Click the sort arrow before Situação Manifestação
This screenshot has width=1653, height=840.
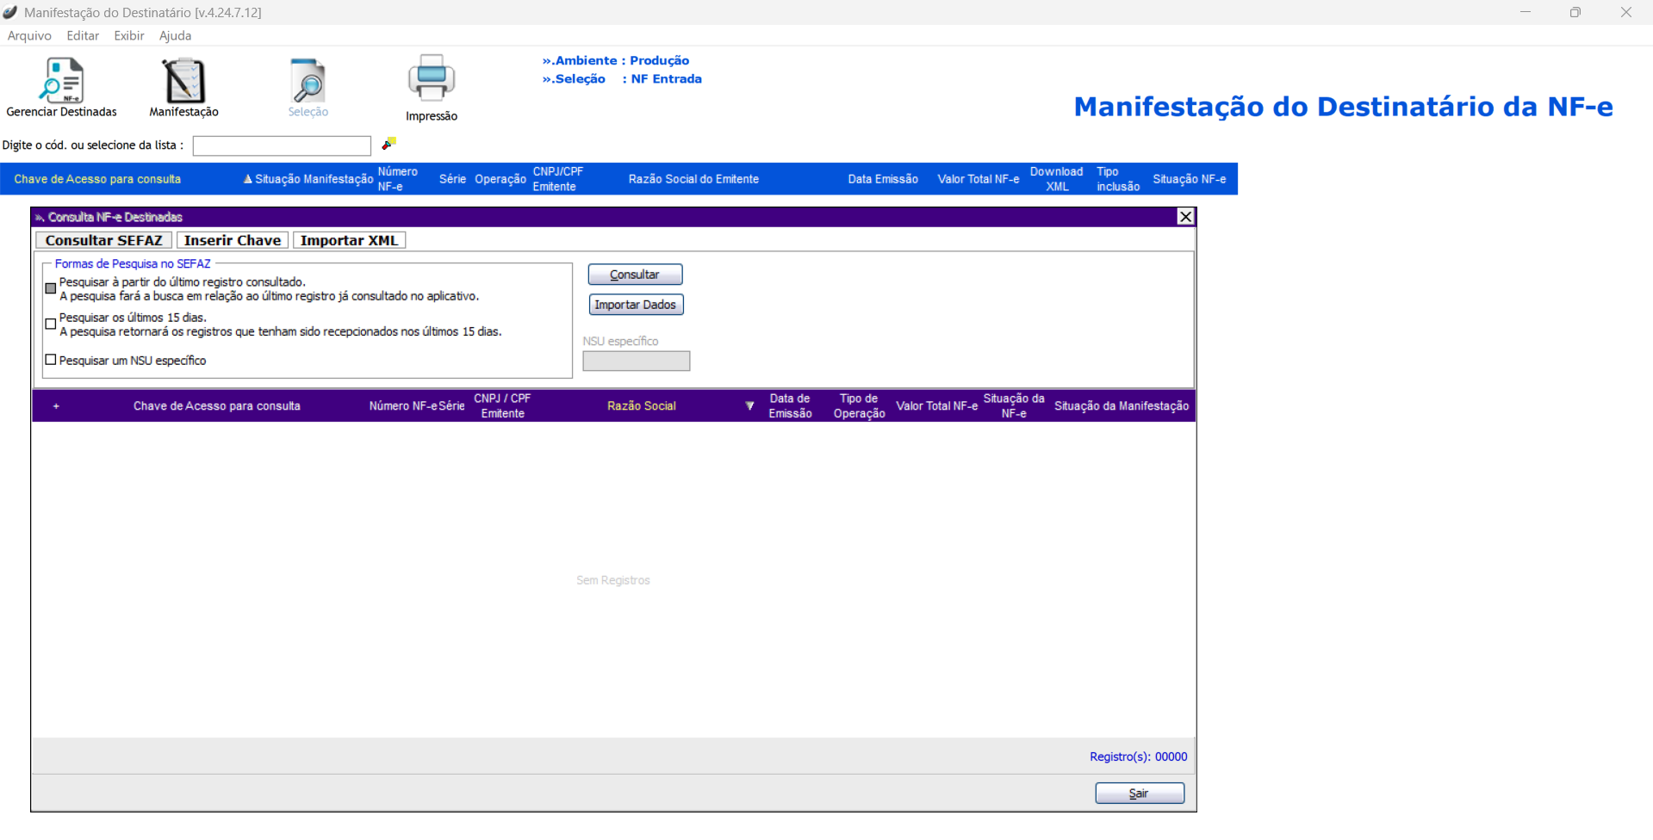coord(248,179)
